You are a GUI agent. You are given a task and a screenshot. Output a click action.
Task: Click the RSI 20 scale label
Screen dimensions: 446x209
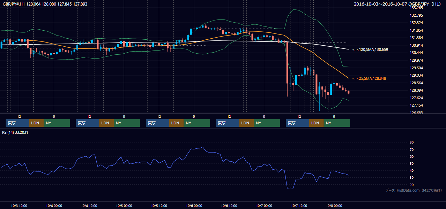point(411,185)
